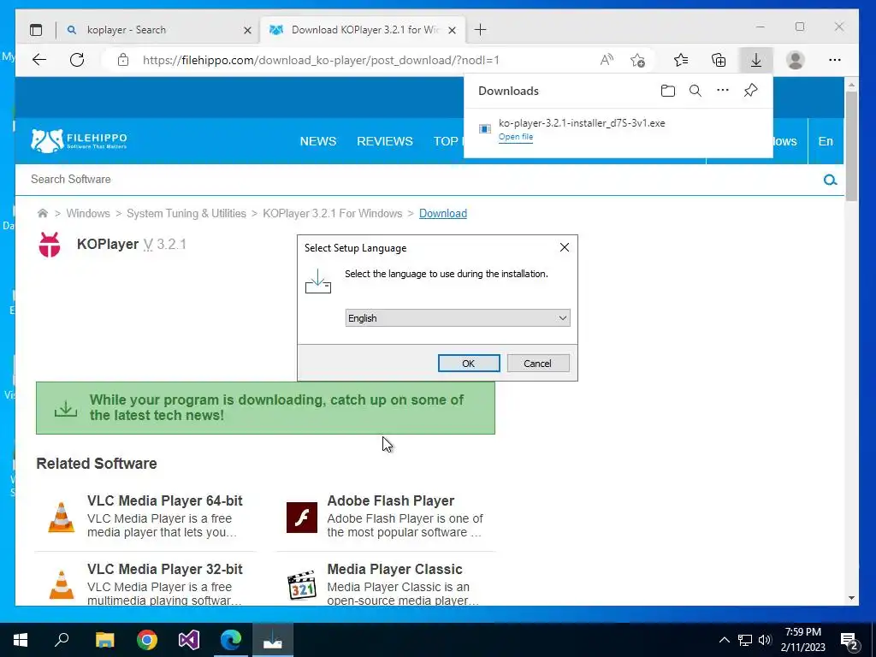Open the notification center icon
This screenshot has width=876, height=657.
pos(849,640)
